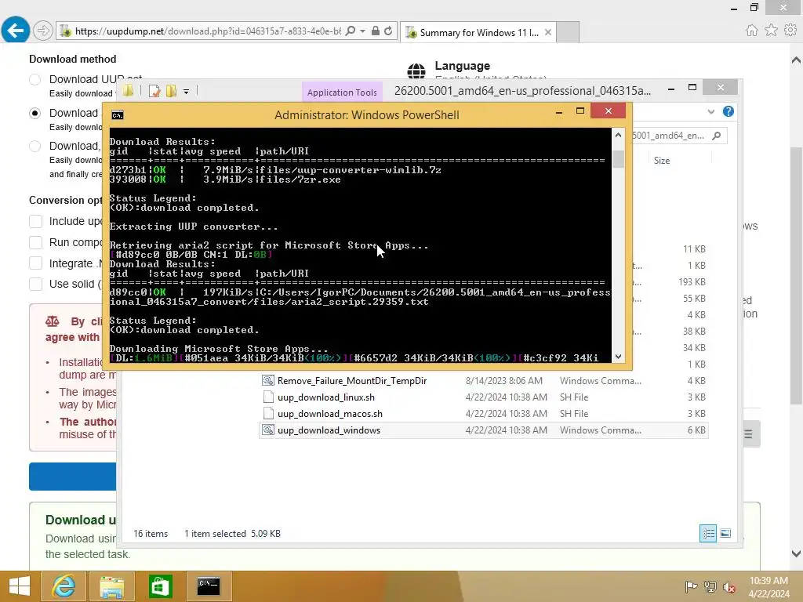This screenshot has height=602, width=803.
Task: Tick the Include updates checkbox
Action: (36, 221)
